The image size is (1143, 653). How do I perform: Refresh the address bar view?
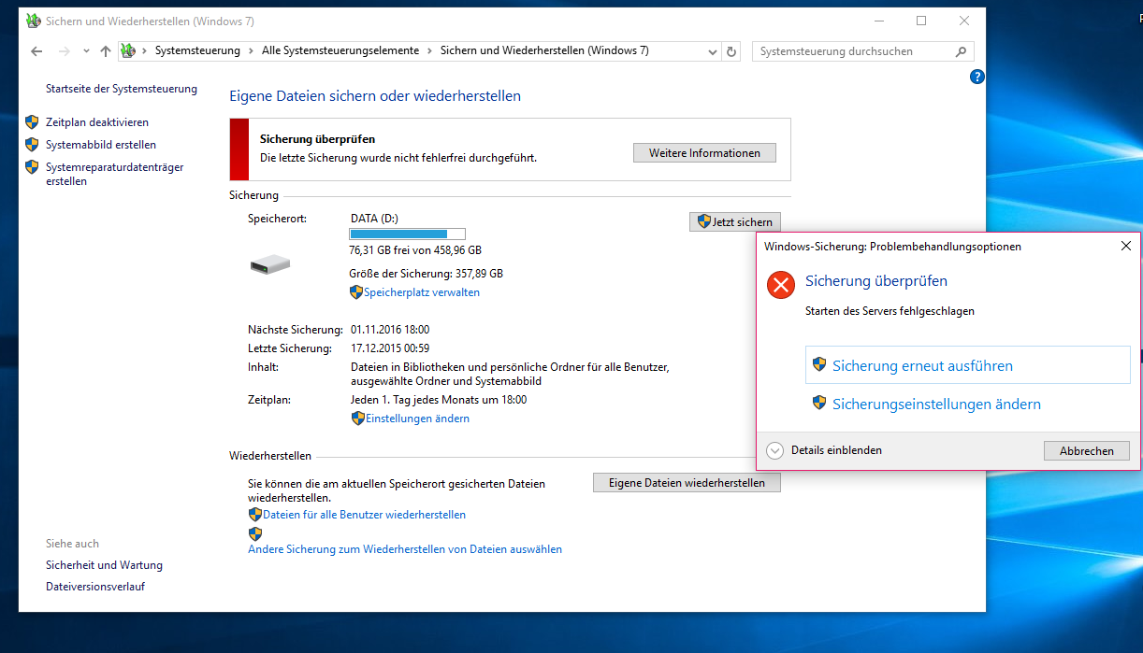click(731, 51)
